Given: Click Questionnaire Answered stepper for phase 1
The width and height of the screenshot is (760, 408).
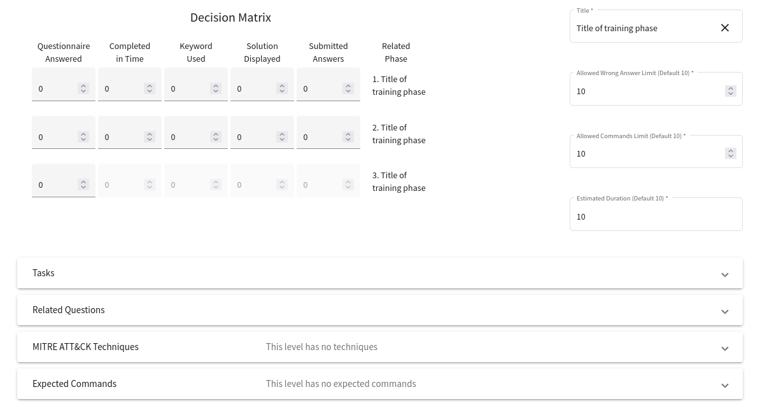Looking at the screenshot, I should coord(83,88).
